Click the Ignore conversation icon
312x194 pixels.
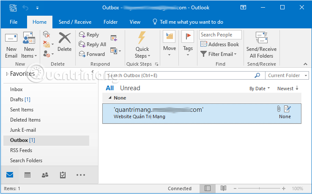47,34
